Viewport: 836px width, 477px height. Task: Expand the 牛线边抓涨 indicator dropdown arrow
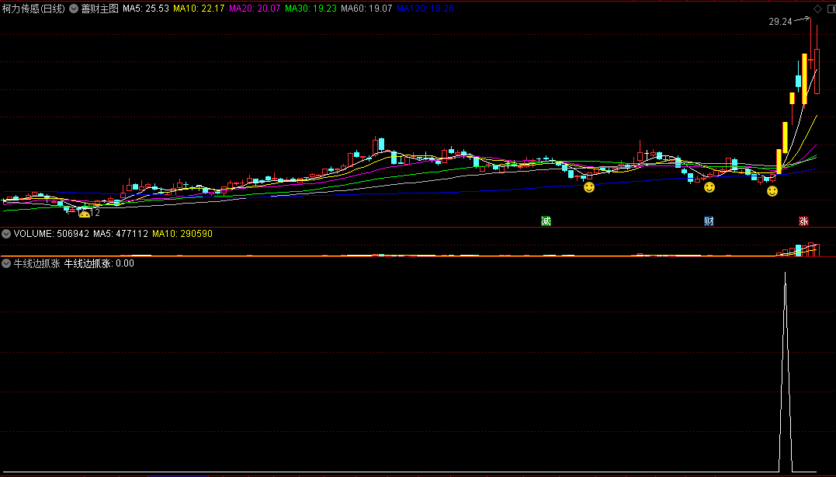click(6, 263)
